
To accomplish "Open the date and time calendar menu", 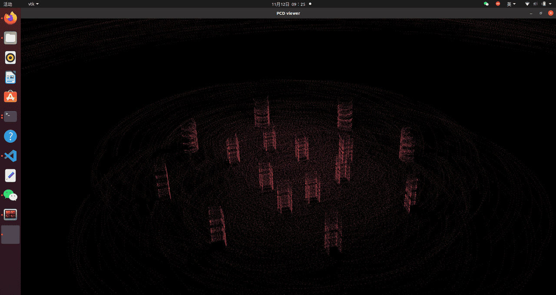I will point(288,4).
